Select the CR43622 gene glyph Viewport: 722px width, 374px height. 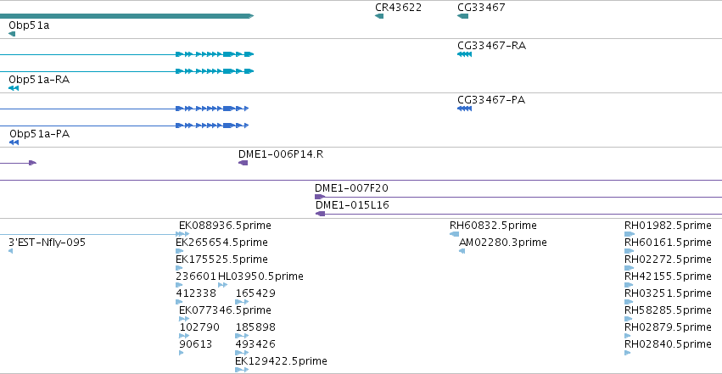coord(379,16)
